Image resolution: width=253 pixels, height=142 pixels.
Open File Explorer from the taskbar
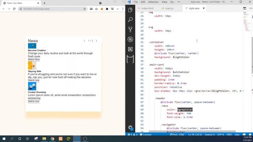(x=44, y=138)
